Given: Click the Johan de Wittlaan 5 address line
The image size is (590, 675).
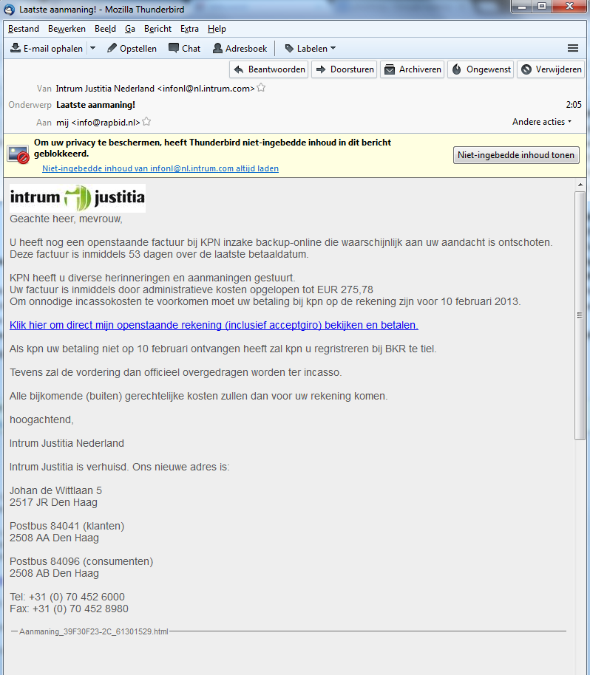Looking at the screenshot, I should click(55, 491).
